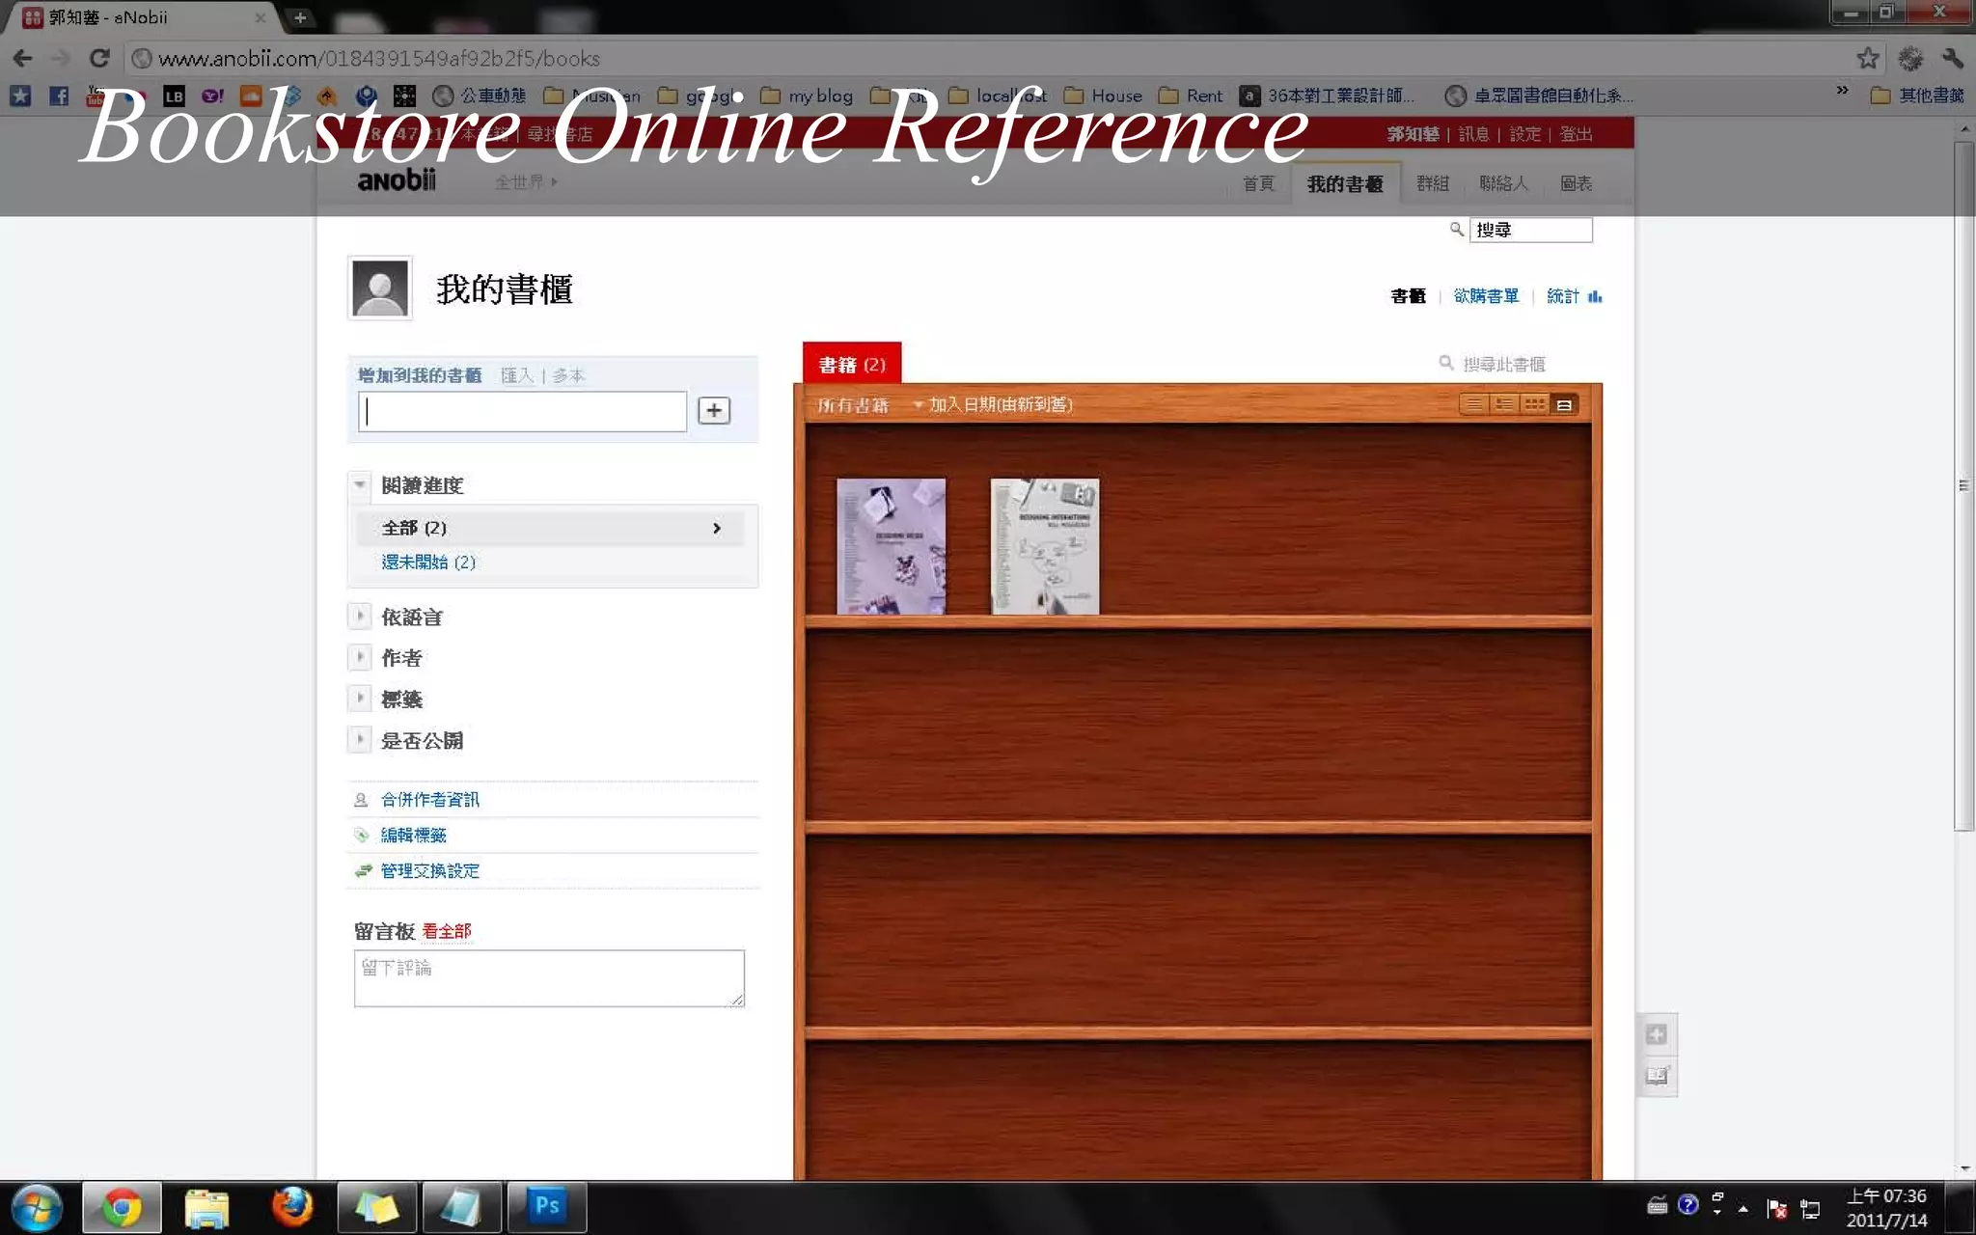Screen dimensions: 1976x1235
Task: Open the Chrome wrench menu
Action: coord(1953,59)
